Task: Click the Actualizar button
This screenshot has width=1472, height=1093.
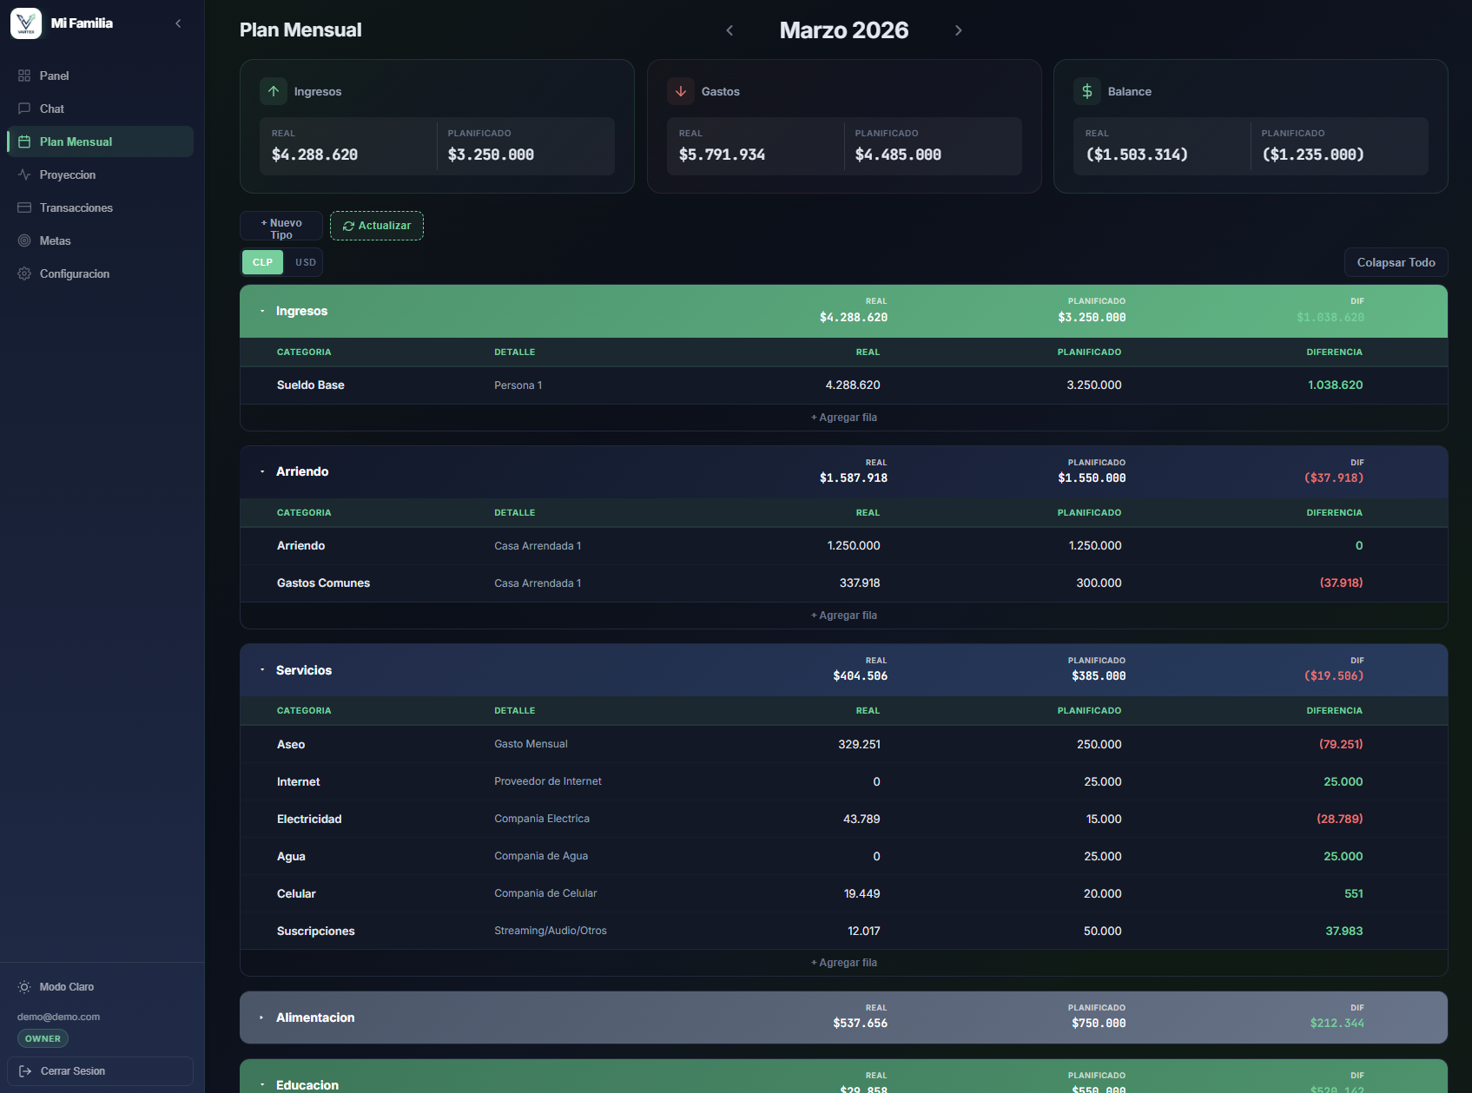Action: point(377,226)
